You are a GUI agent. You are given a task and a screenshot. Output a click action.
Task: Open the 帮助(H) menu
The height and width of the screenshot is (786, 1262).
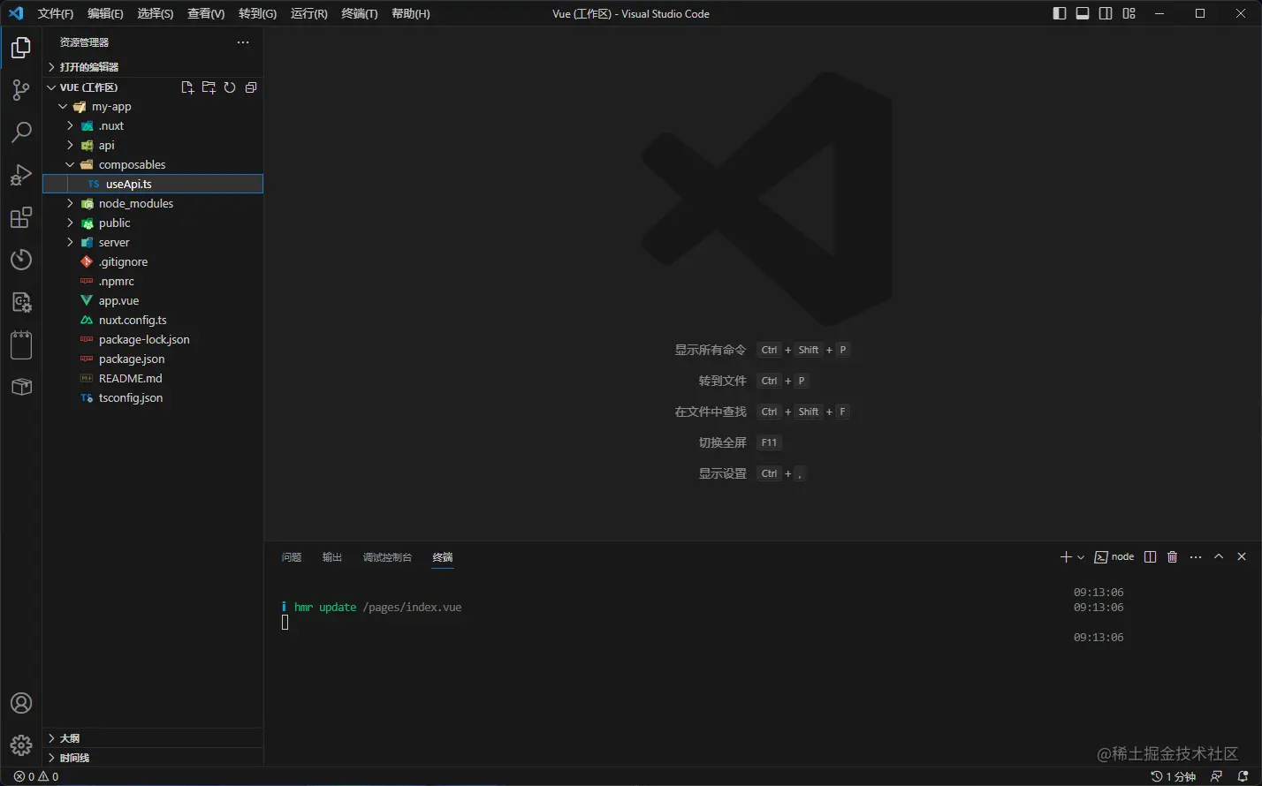[x=411, y=13]
